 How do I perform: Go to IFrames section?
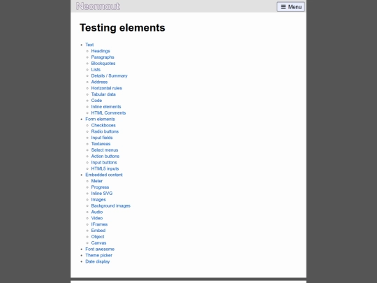[99, 224]
